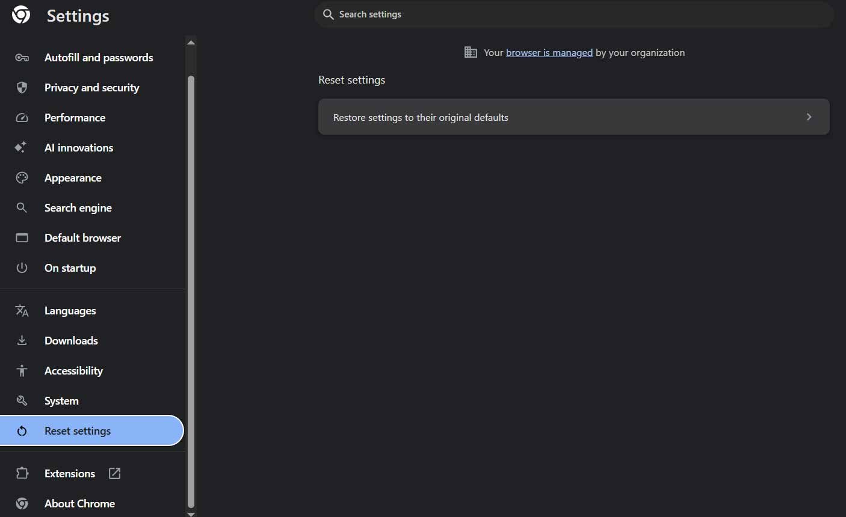
Task: Click the magnifier icon beside Search engine
Action: (x=22, y=208)
